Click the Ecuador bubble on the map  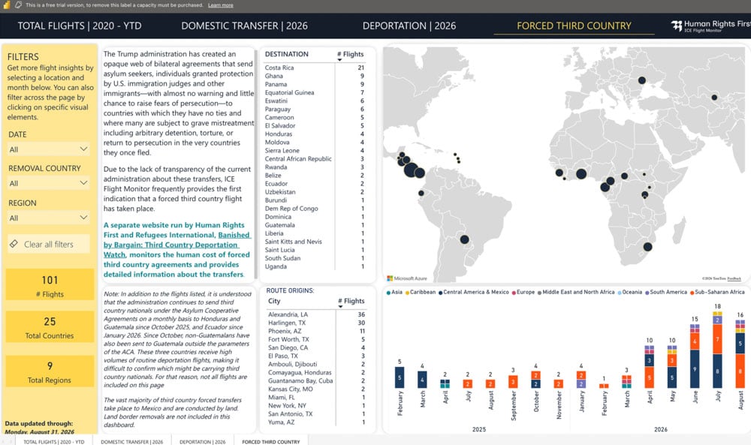coord(421,194)
